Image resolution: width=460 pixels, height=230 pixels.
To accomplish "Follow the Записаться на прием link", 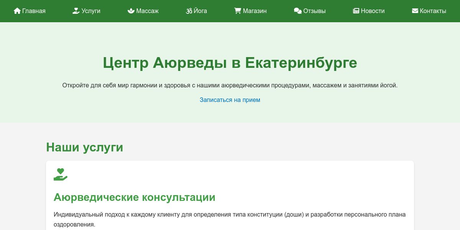I will (230, 100).
